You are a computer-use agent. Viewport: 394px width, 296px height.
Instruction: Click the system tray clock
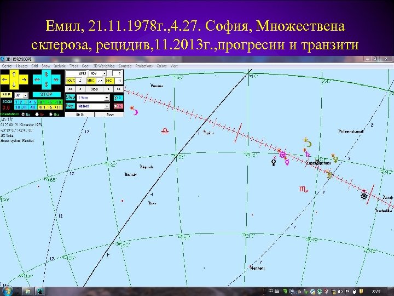375,292
